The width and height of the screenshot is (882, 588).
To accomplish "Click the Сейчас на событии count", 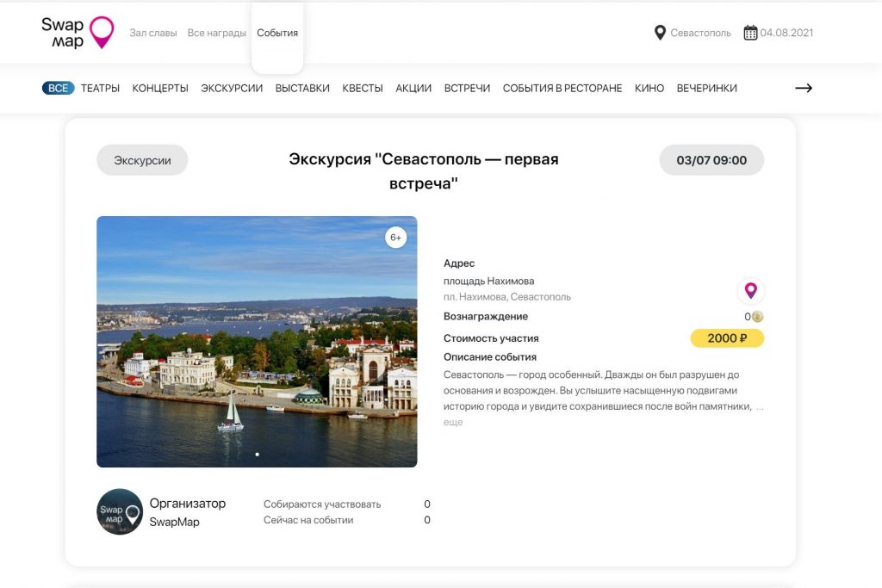I will click(x=427, y=520).
